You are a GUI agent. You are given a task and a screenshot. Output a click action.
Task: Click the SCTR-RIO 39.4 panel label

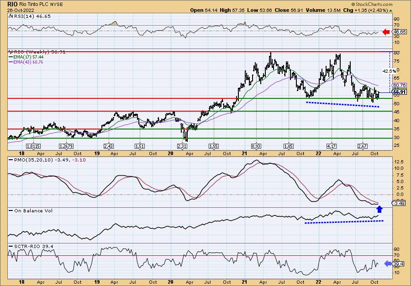tap(31, 246)
